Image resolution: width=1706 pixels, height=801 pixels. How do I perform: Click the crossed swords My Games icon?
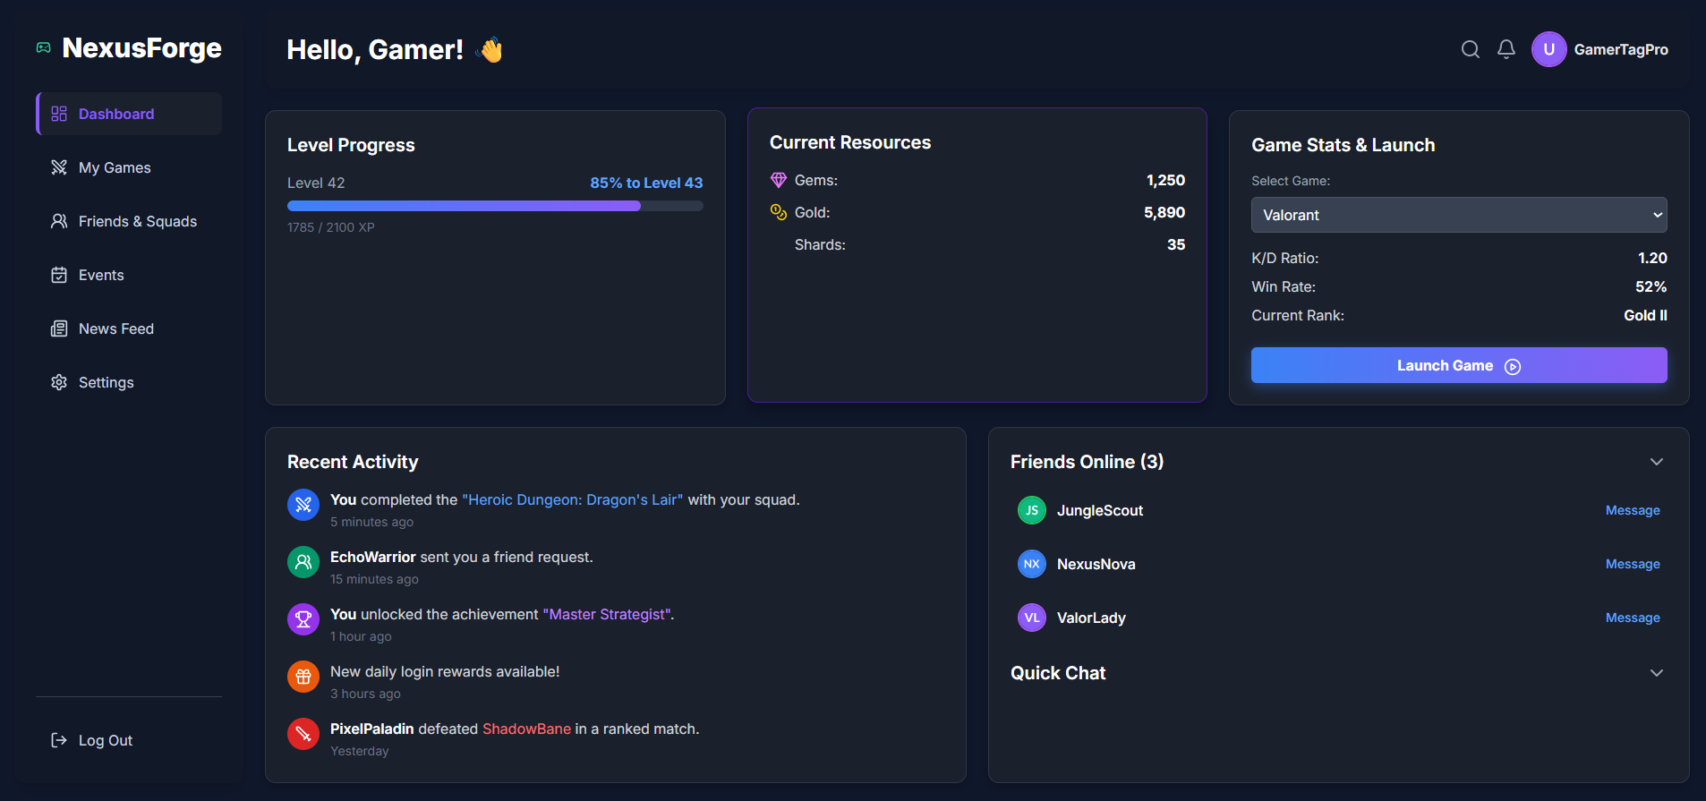coord(59,167)
